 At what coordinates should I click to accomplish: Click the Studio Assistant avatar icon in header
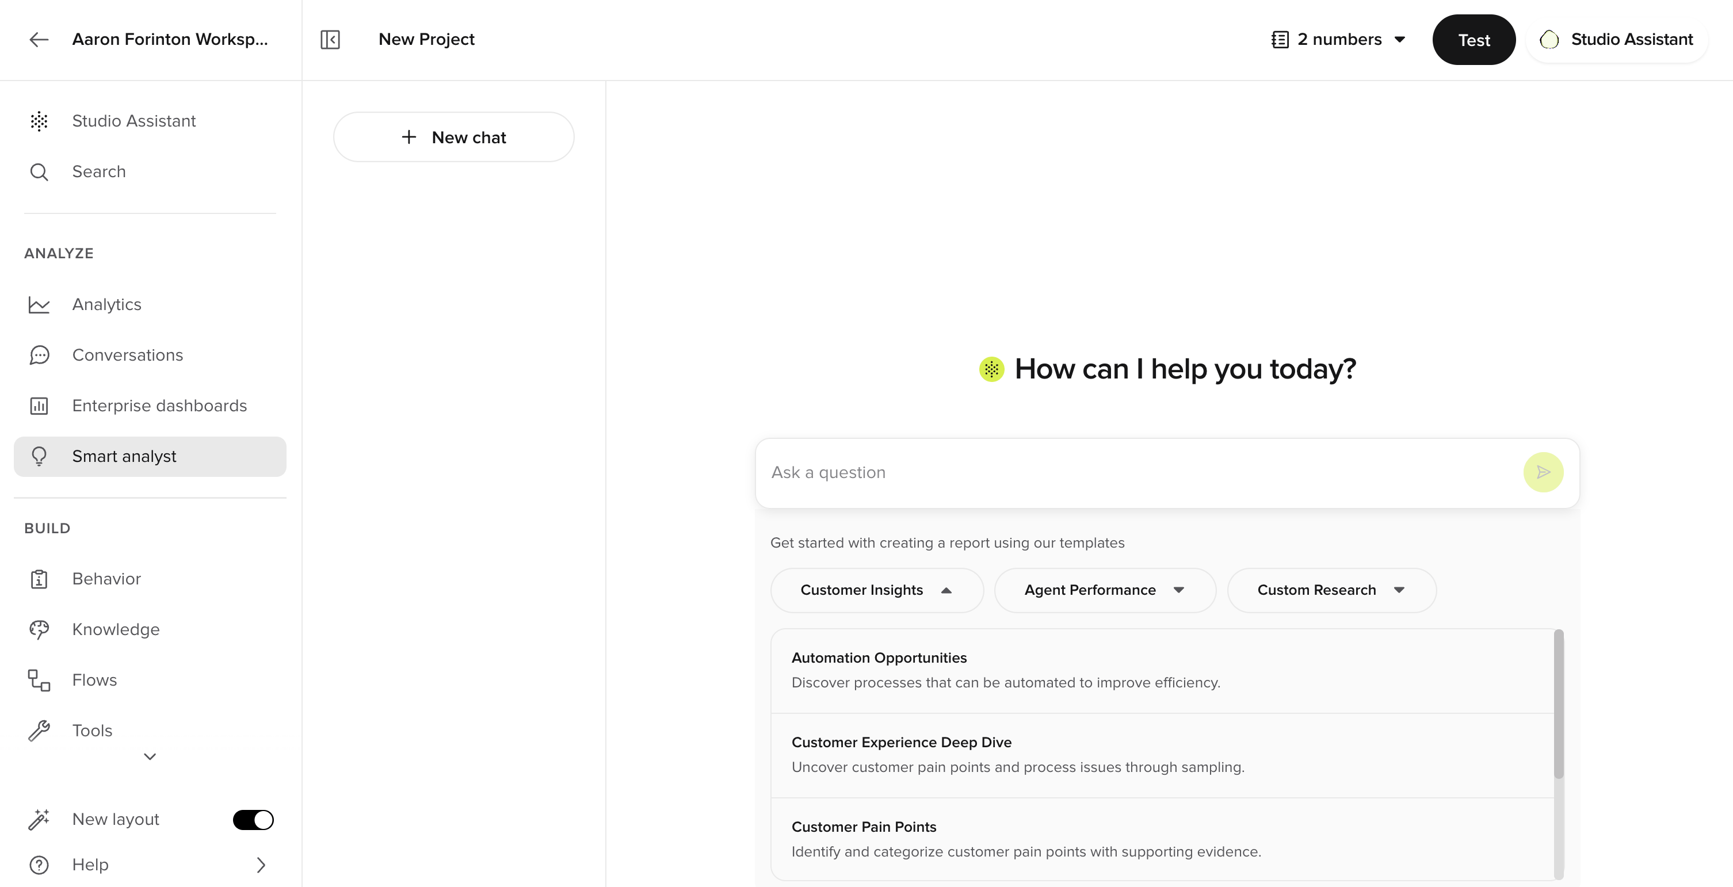pos(1549,40)
